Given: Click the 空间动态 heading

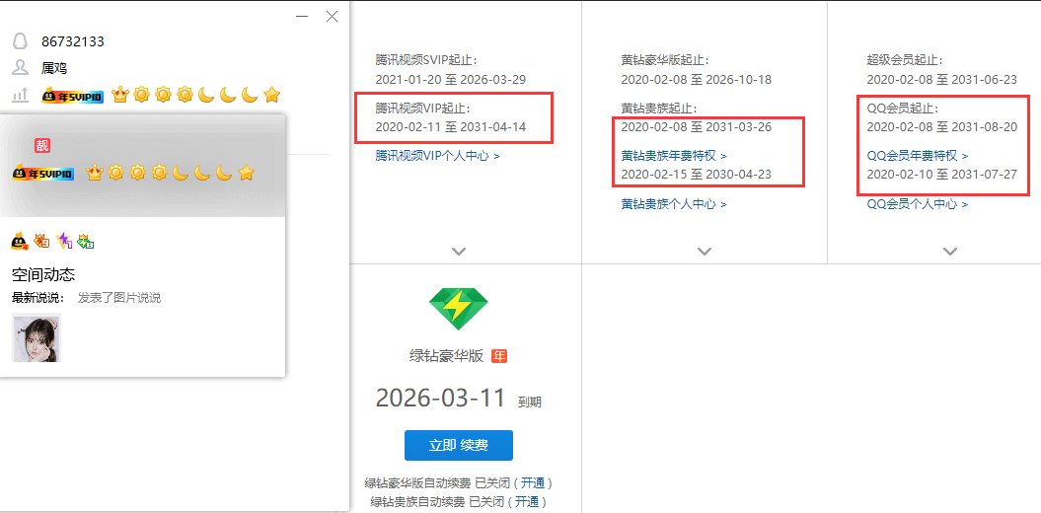Looking at the screenshot, I should 43,275.
